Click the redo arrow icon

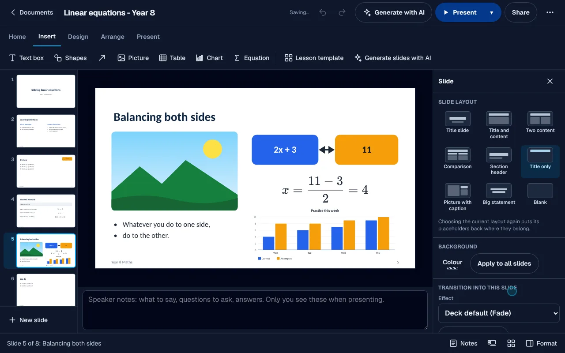click(342, 12)
